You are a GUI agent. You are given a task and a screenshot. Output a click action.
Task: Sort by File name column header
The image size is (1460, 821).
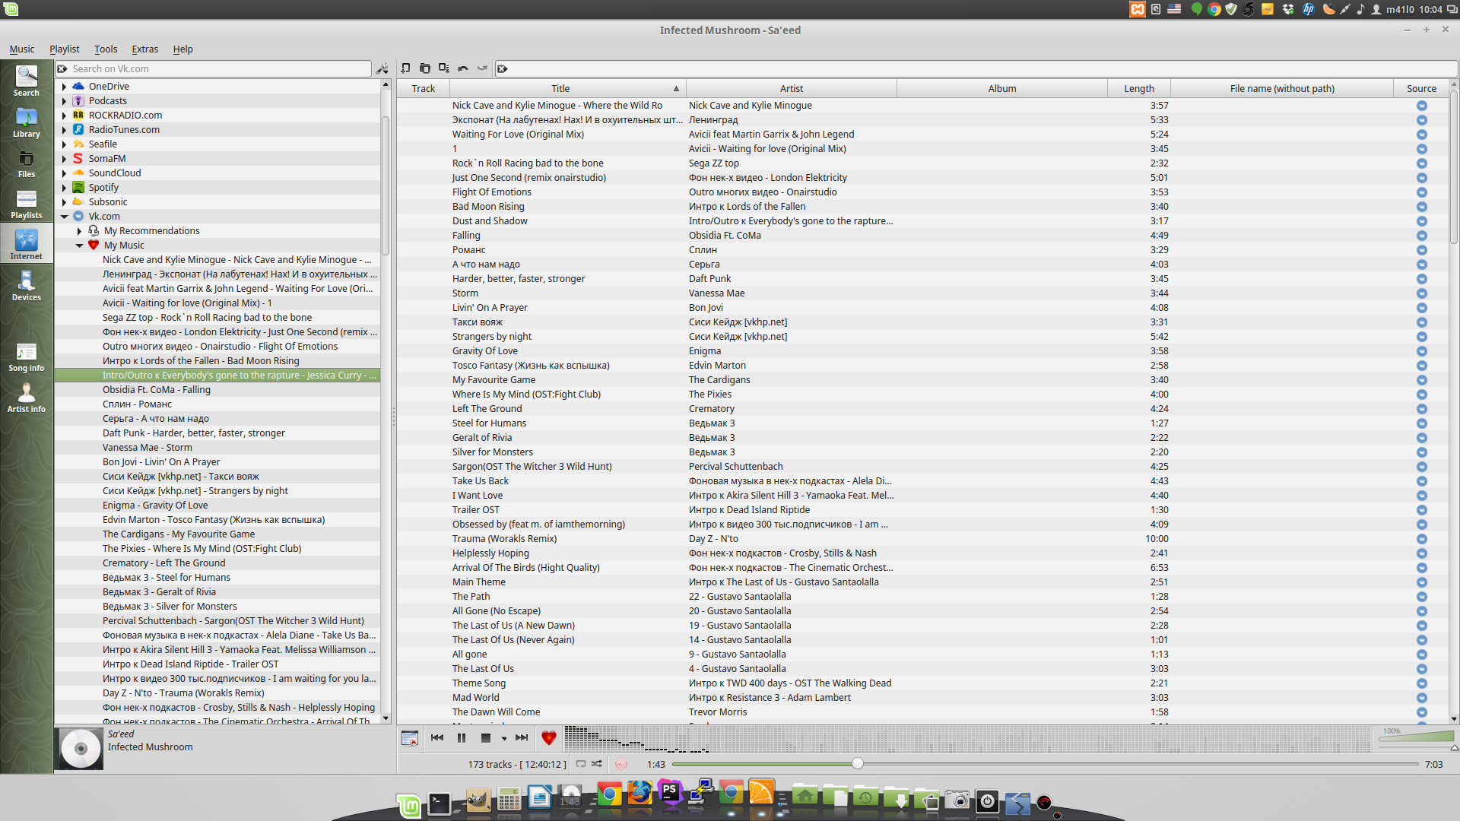[x=1282, y=89]
